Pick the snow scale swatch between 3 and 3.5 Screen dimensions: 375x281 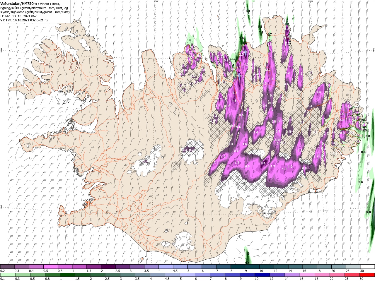coord(137,267)
